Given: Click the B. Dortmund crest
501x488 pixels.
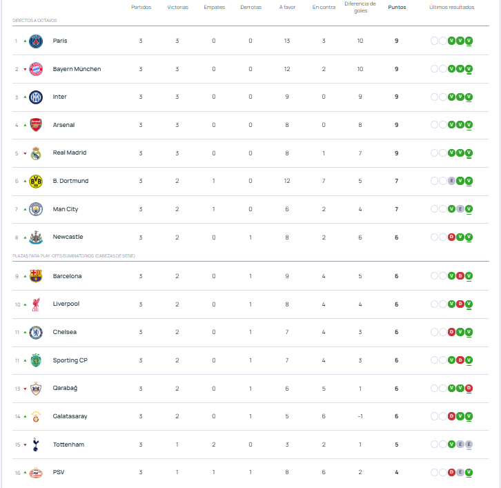Looking at the screenshot, I should point(36,181).
